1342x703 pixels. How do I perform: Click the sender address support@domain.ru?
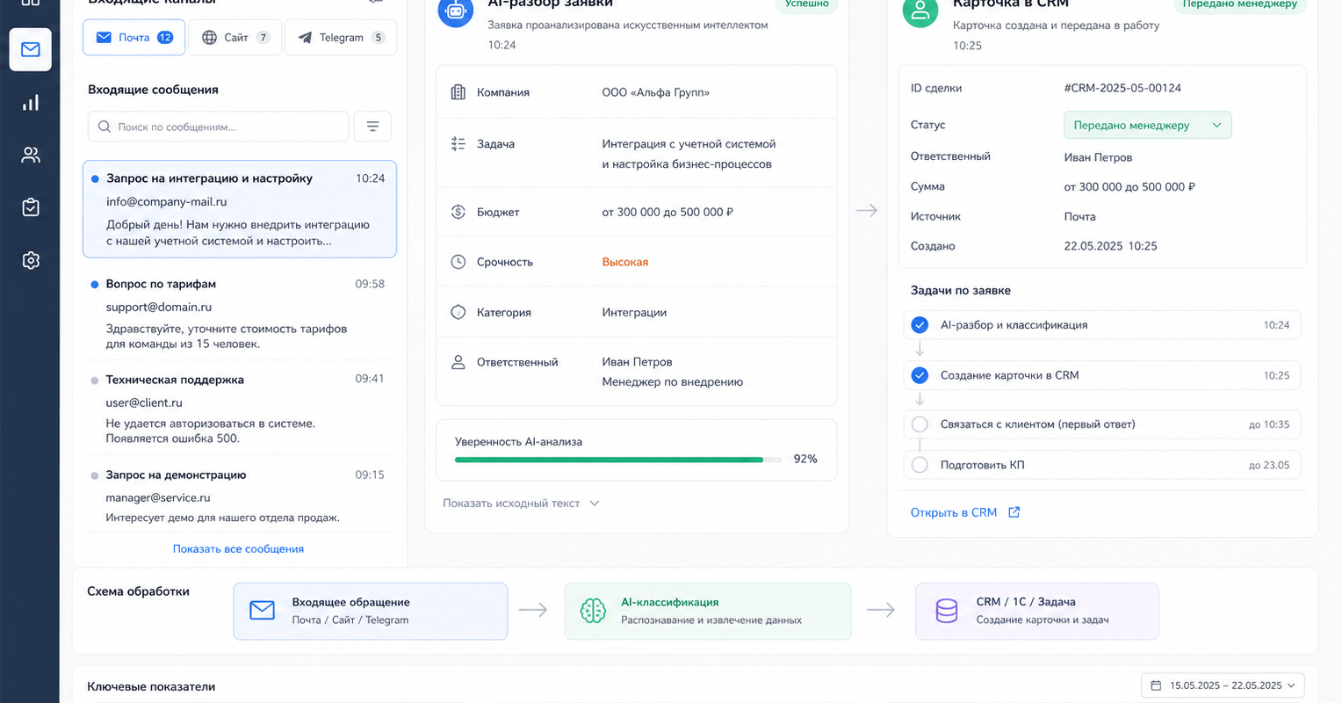tap(159, 307)
